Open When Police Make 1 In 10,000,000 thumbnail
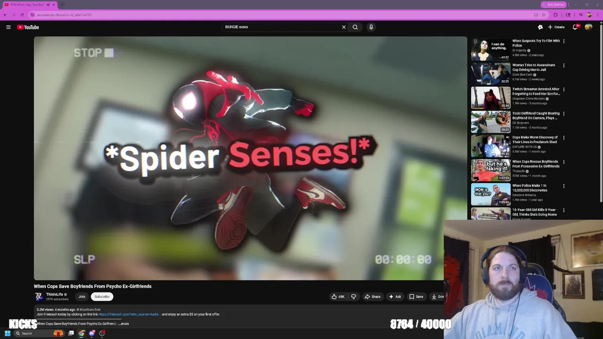The image size is (603, 339). (491, 194)
